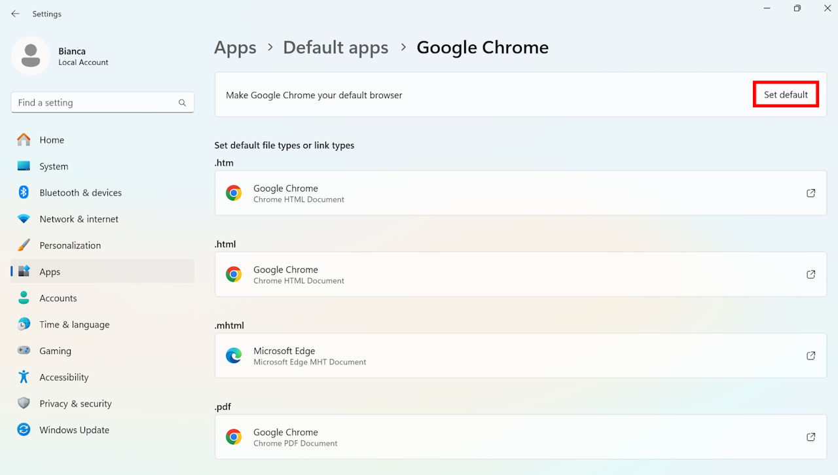Open Bluetooth & devices settings
The image size is (838, 475).
pyautogui.click(x=81, y=192)
